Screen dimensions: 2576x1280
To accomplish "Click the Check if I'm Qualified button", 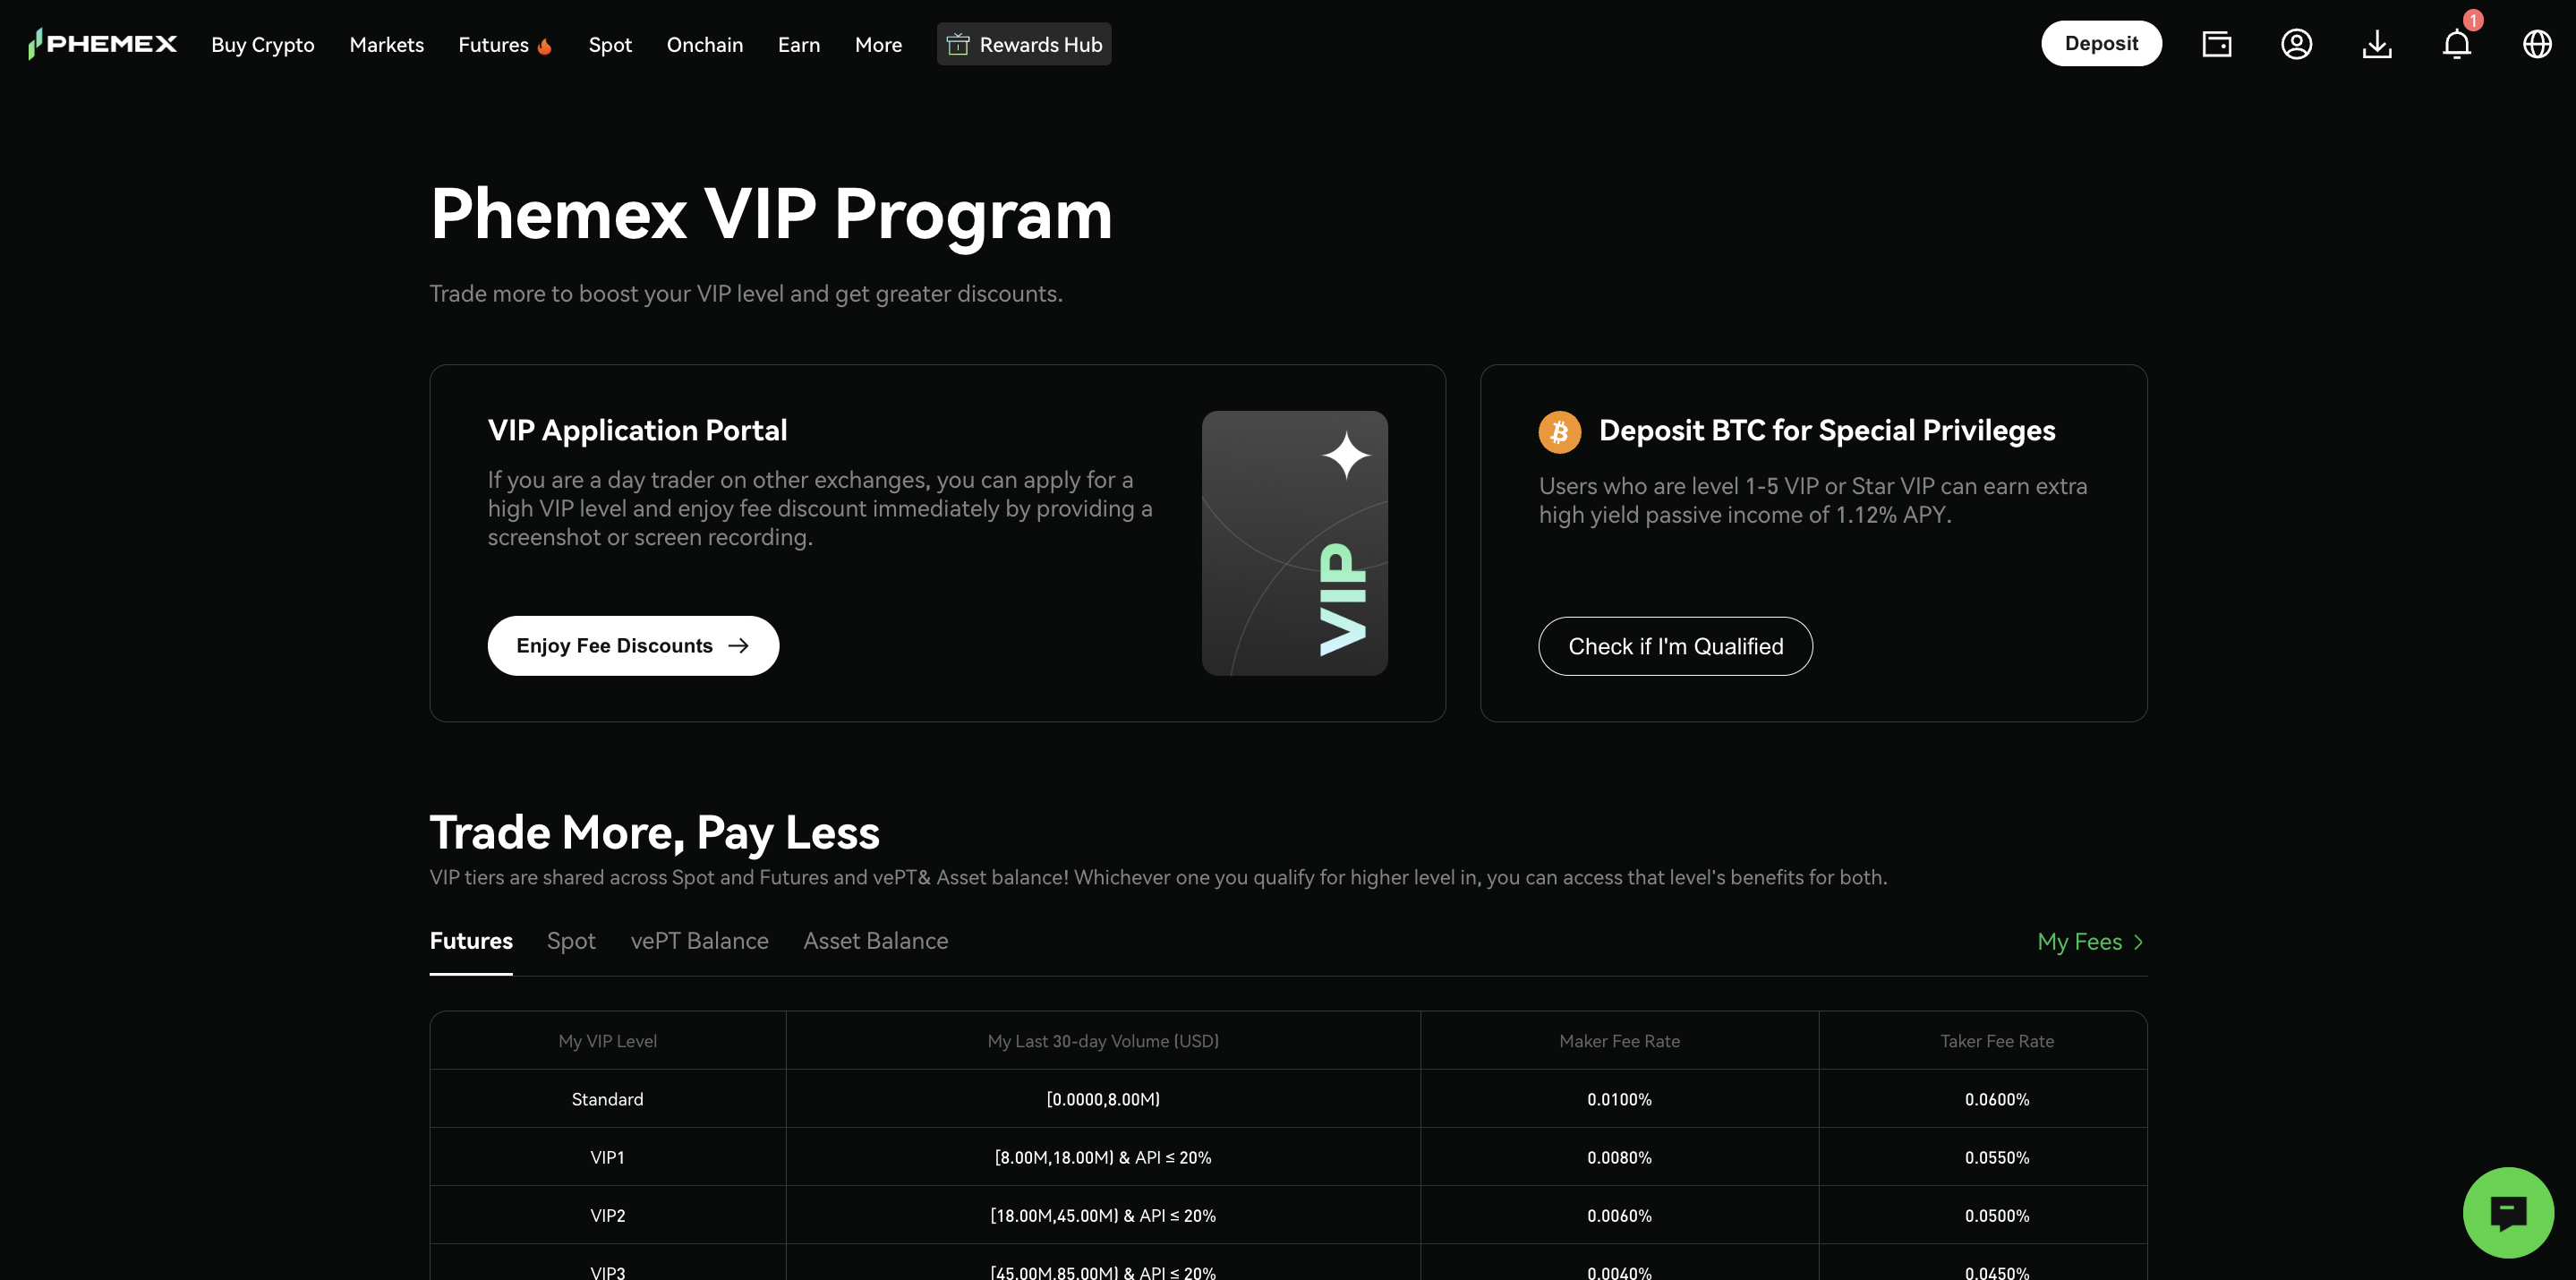I will pos(1675,646).
